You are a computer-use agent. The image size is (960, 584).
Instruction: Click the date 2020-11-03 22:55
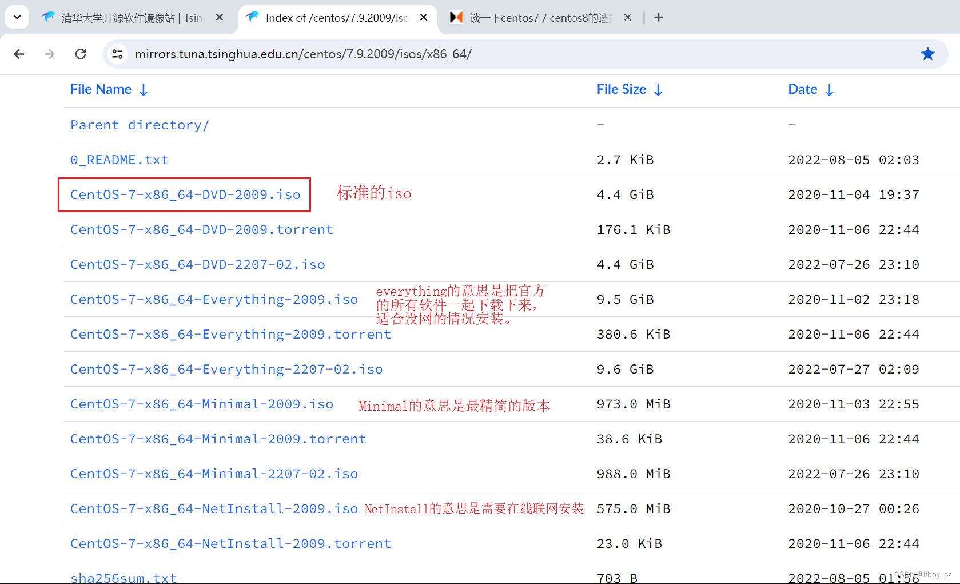click(x=854, y=404)
